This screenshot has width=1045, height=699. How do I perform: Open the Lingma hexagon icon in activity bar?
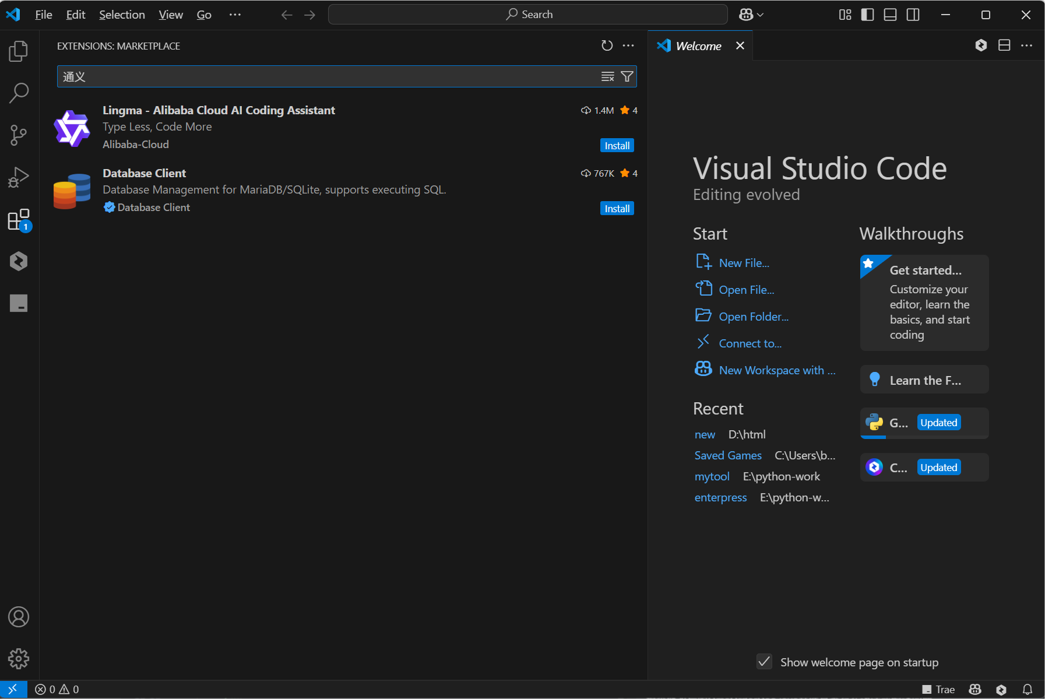(x=19, y=261)
